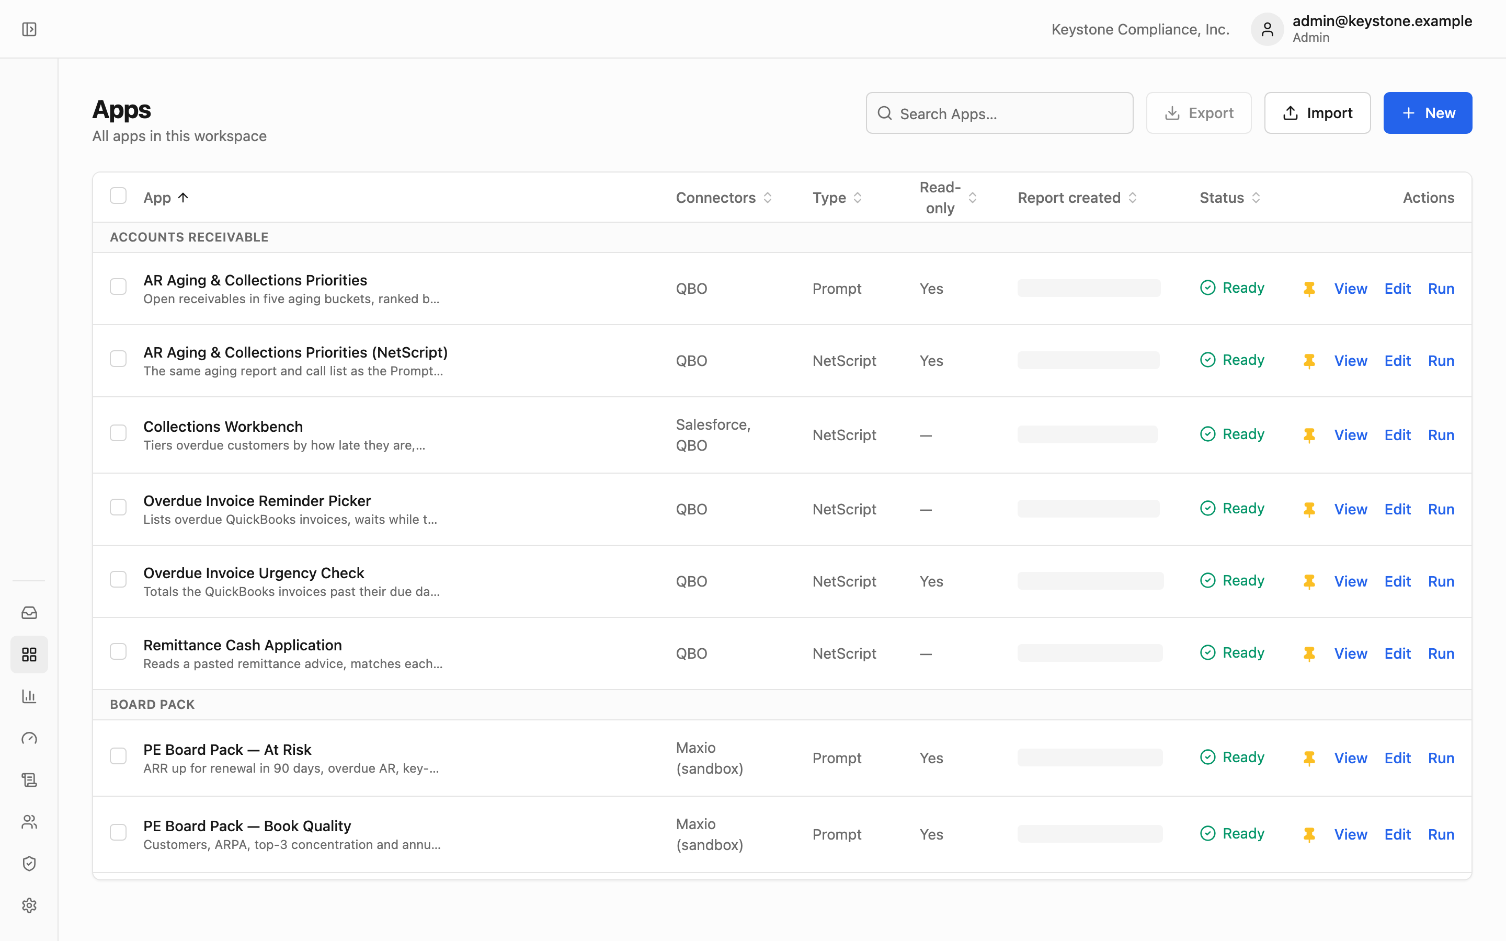
Task: Sort by the Connectors column
Action: pos(724,198)
